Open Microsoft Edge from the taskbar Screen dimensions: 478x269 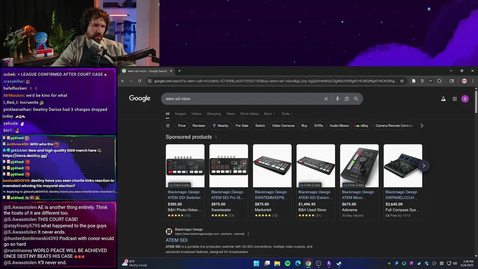(298, 263)
